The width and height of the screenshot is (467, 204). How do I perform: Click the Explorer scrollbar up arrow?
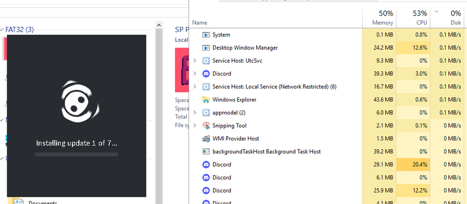tap(159, 25)
